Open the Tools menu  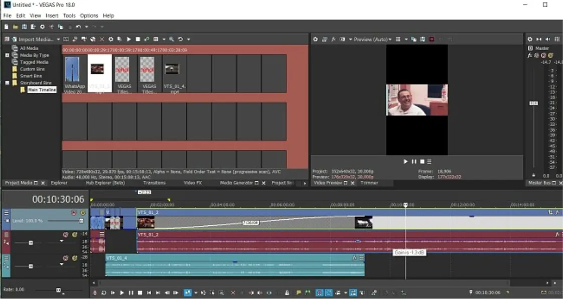(x=69, y=16)
